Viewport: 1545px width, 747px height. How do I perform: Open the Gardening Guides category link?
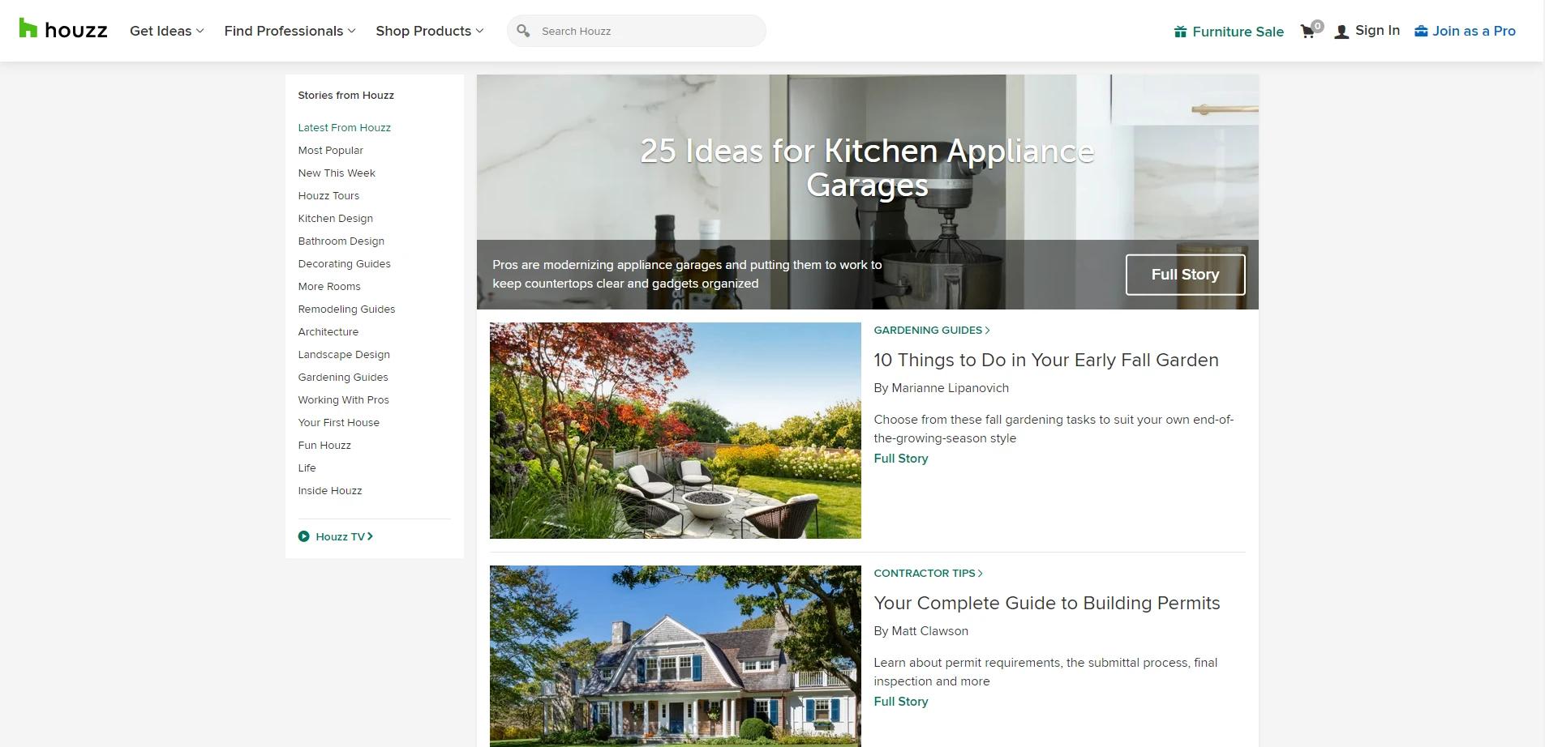931,330
